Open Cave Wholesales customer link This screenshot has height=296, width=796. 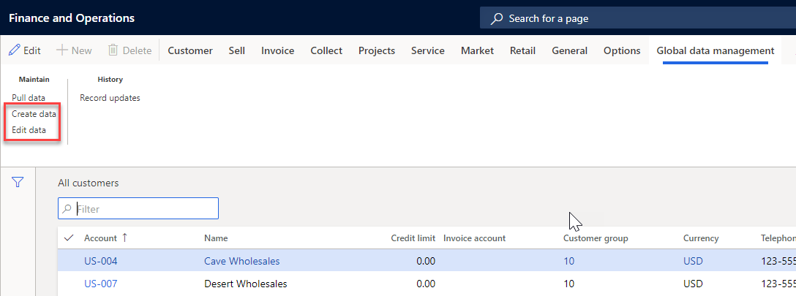[241, 261]
